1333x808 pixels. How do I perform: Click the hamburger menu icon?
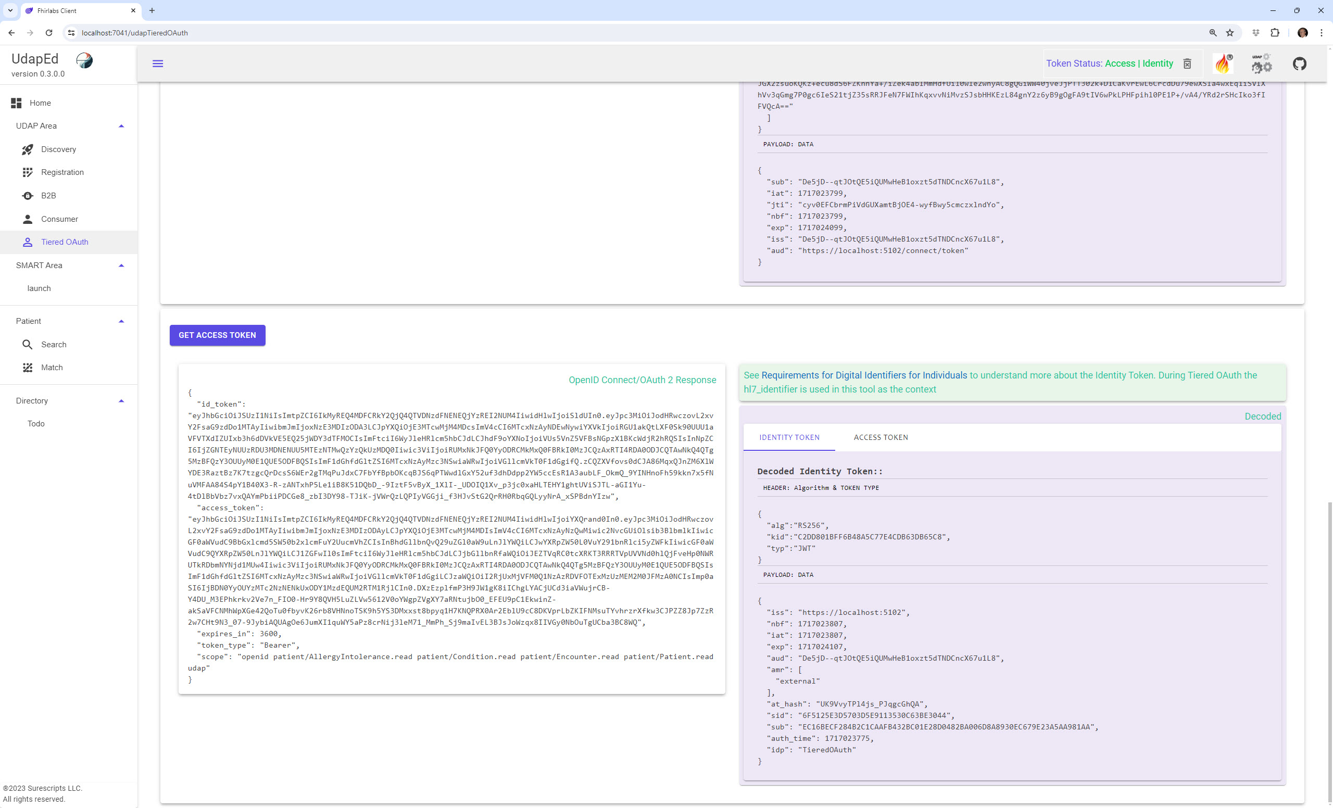pyautogui.click(x=158, y=64)
